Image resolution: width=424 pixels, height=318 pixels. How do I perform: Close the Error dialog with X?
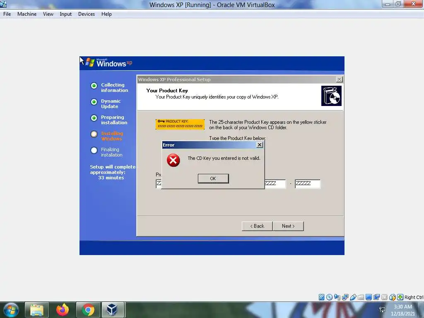click(x=260, y=145)
